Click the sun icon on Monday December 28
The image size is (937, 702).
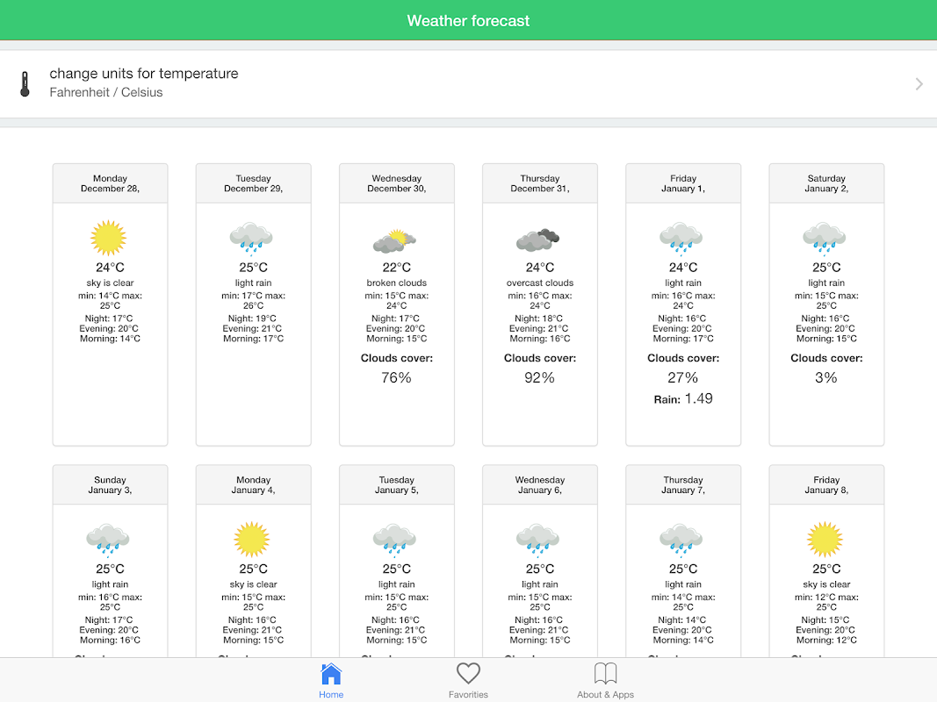(x=108, y=238)
